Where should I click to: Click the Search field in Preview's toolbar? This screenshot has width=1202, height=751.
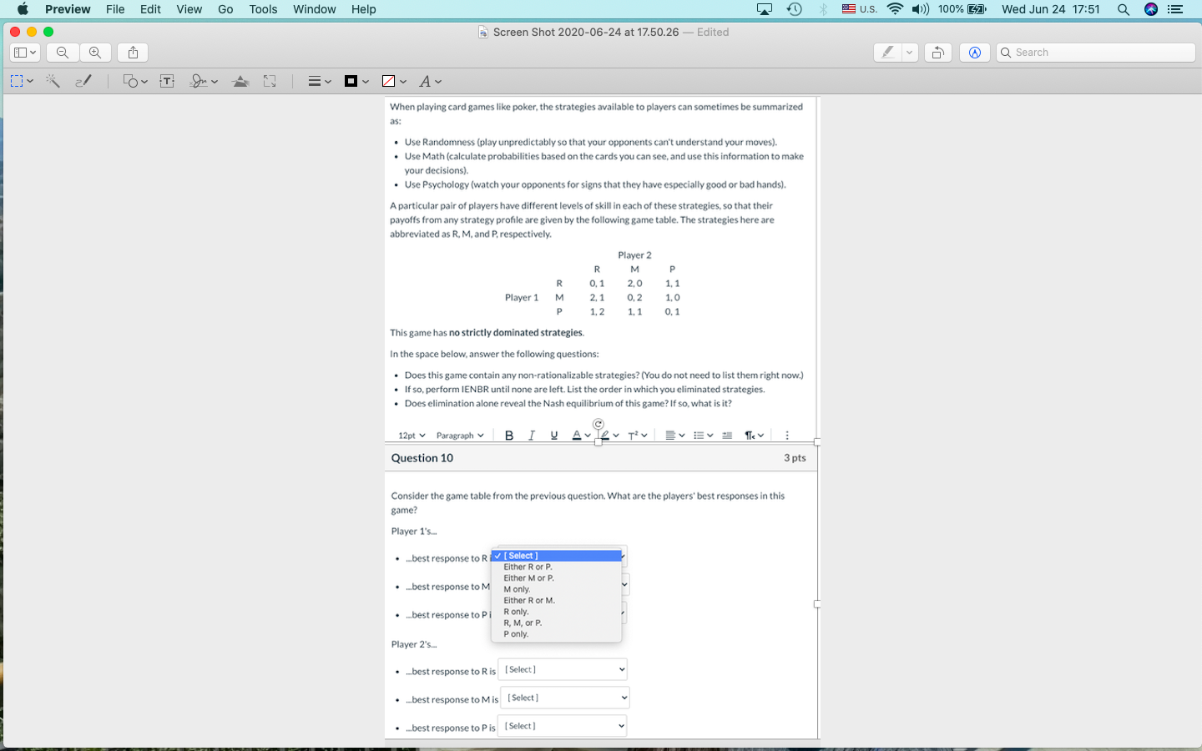point(1094,52)
